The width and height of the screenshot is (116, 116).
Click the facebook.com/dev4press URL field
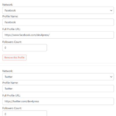click(58, 35)
